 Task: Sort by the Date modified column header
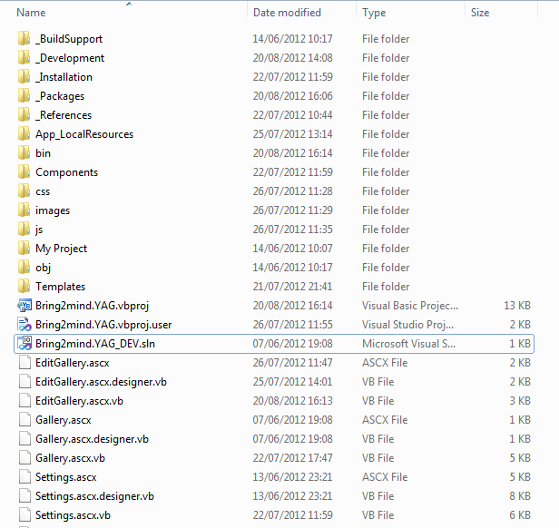coord(287,13)
